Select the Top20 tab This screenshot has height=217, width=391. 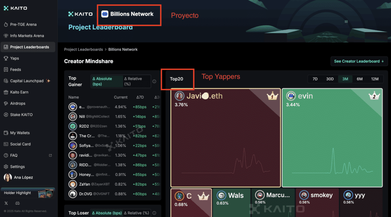point(176,79)
